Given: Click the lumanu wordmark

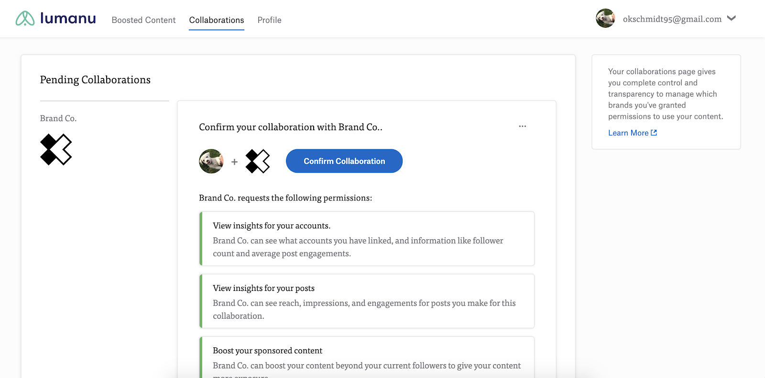Looking at the screenshot, I should (68, 18).
